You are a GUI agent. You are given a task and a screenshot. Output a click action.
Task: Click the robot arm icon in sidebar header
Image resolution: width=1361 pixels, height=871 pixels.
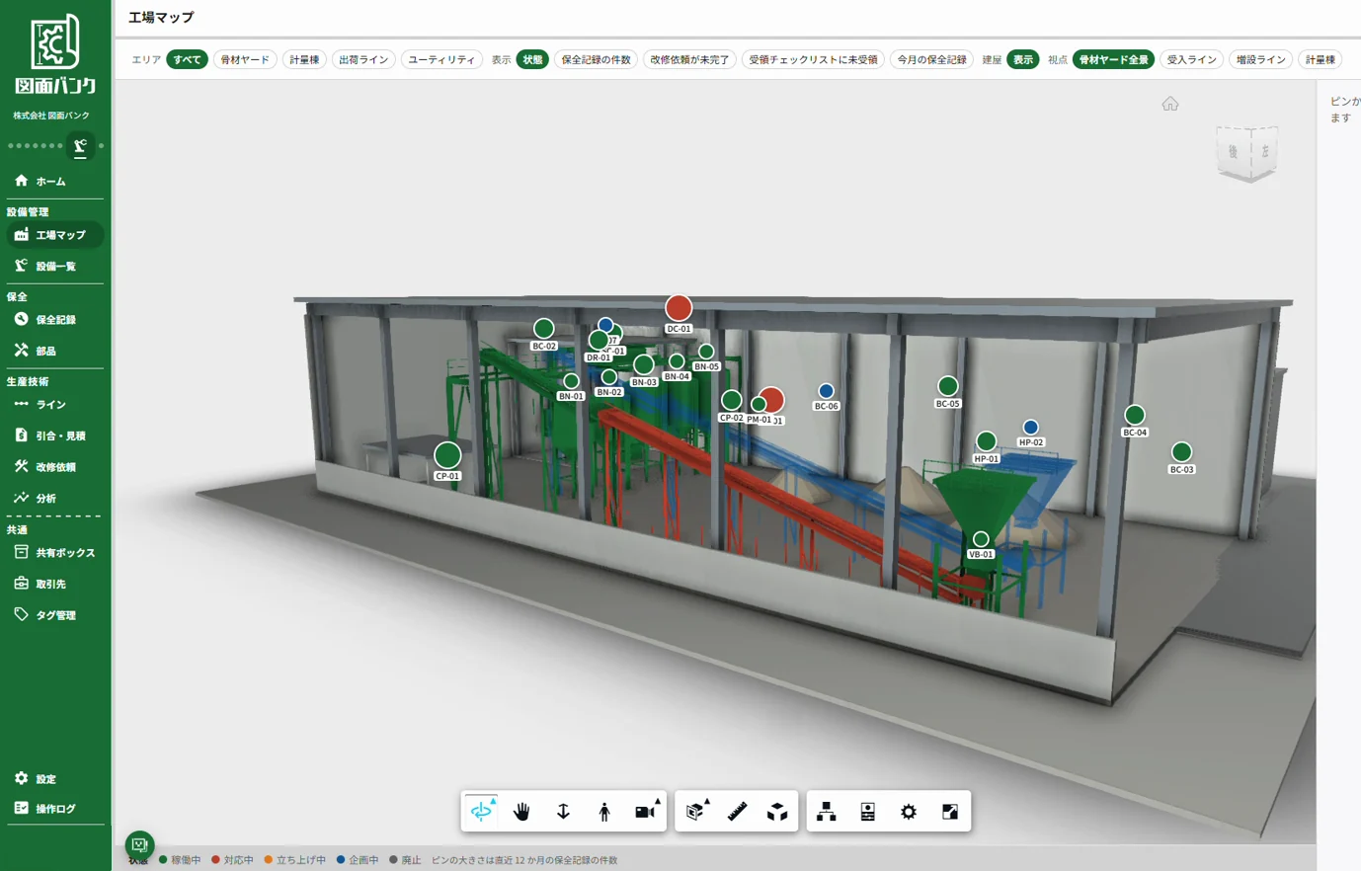pos(80,146)
